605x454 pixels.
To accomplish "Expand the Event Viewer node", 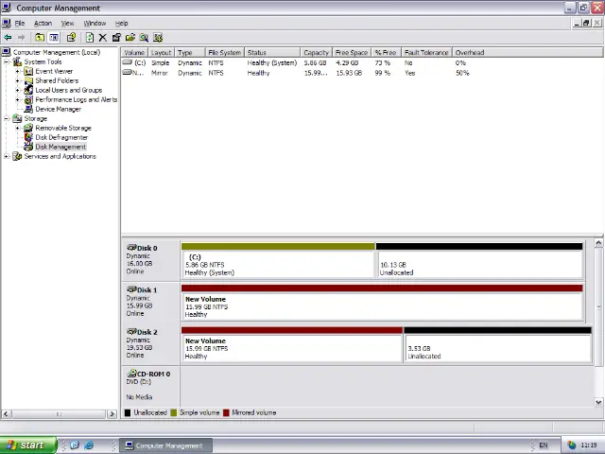I will [x=17, y=71].
